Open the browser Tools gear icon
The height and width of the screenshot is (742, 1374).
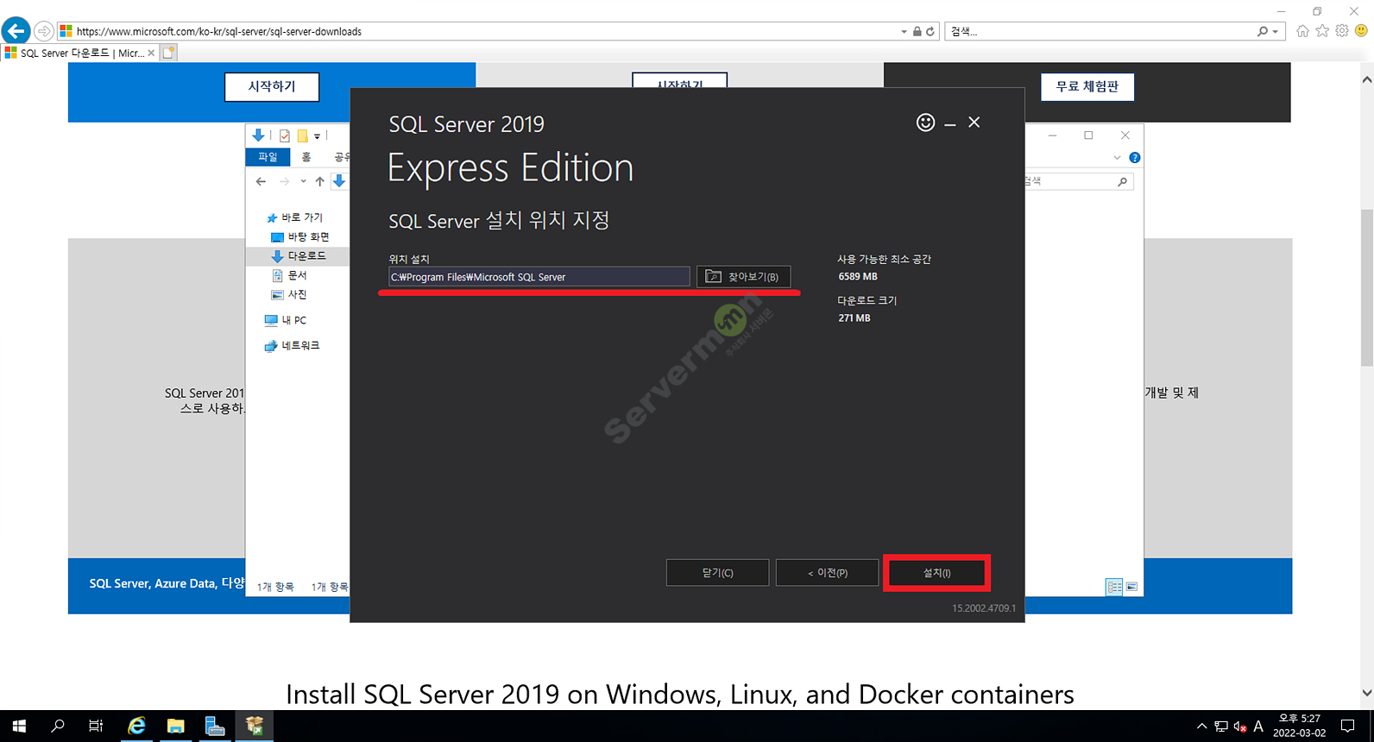point(1342,31)
